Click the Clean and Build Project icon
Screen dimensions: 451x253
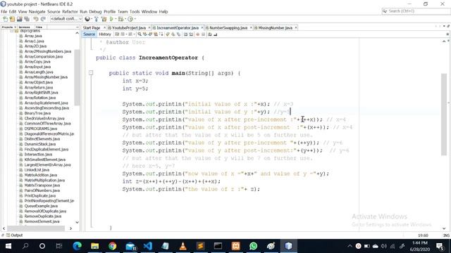104,19
